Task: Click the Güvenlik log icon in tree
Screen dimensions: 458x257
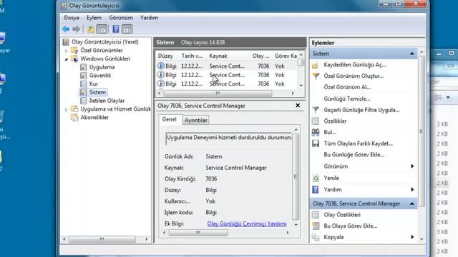Action: click(84, 76)
